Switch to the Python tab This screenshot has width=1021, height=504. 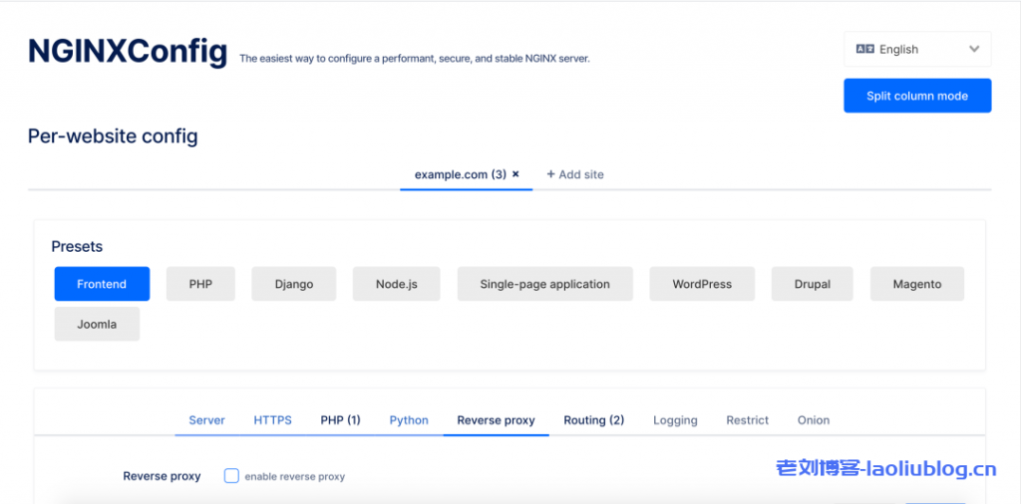[x=409, y=420]
